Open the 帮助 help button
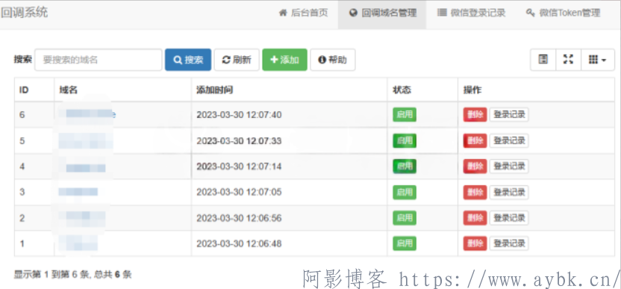Screen dimensions: 621x289 pos(333,60)
